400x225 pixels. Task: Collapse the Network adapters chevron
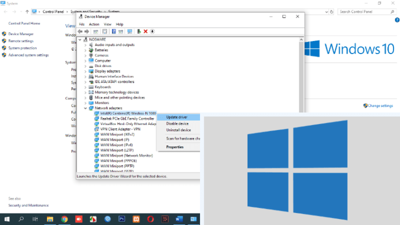(x=85, y=108)
